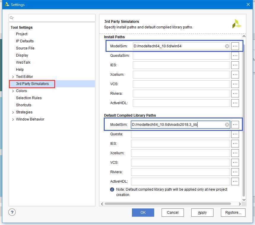This screenshot has height=225, width=255.
Task: Select Display settings
Action: pyautogui.click(x=22, y=55)
